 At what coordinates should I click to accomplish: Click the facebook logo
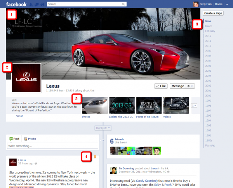point(16,4)
